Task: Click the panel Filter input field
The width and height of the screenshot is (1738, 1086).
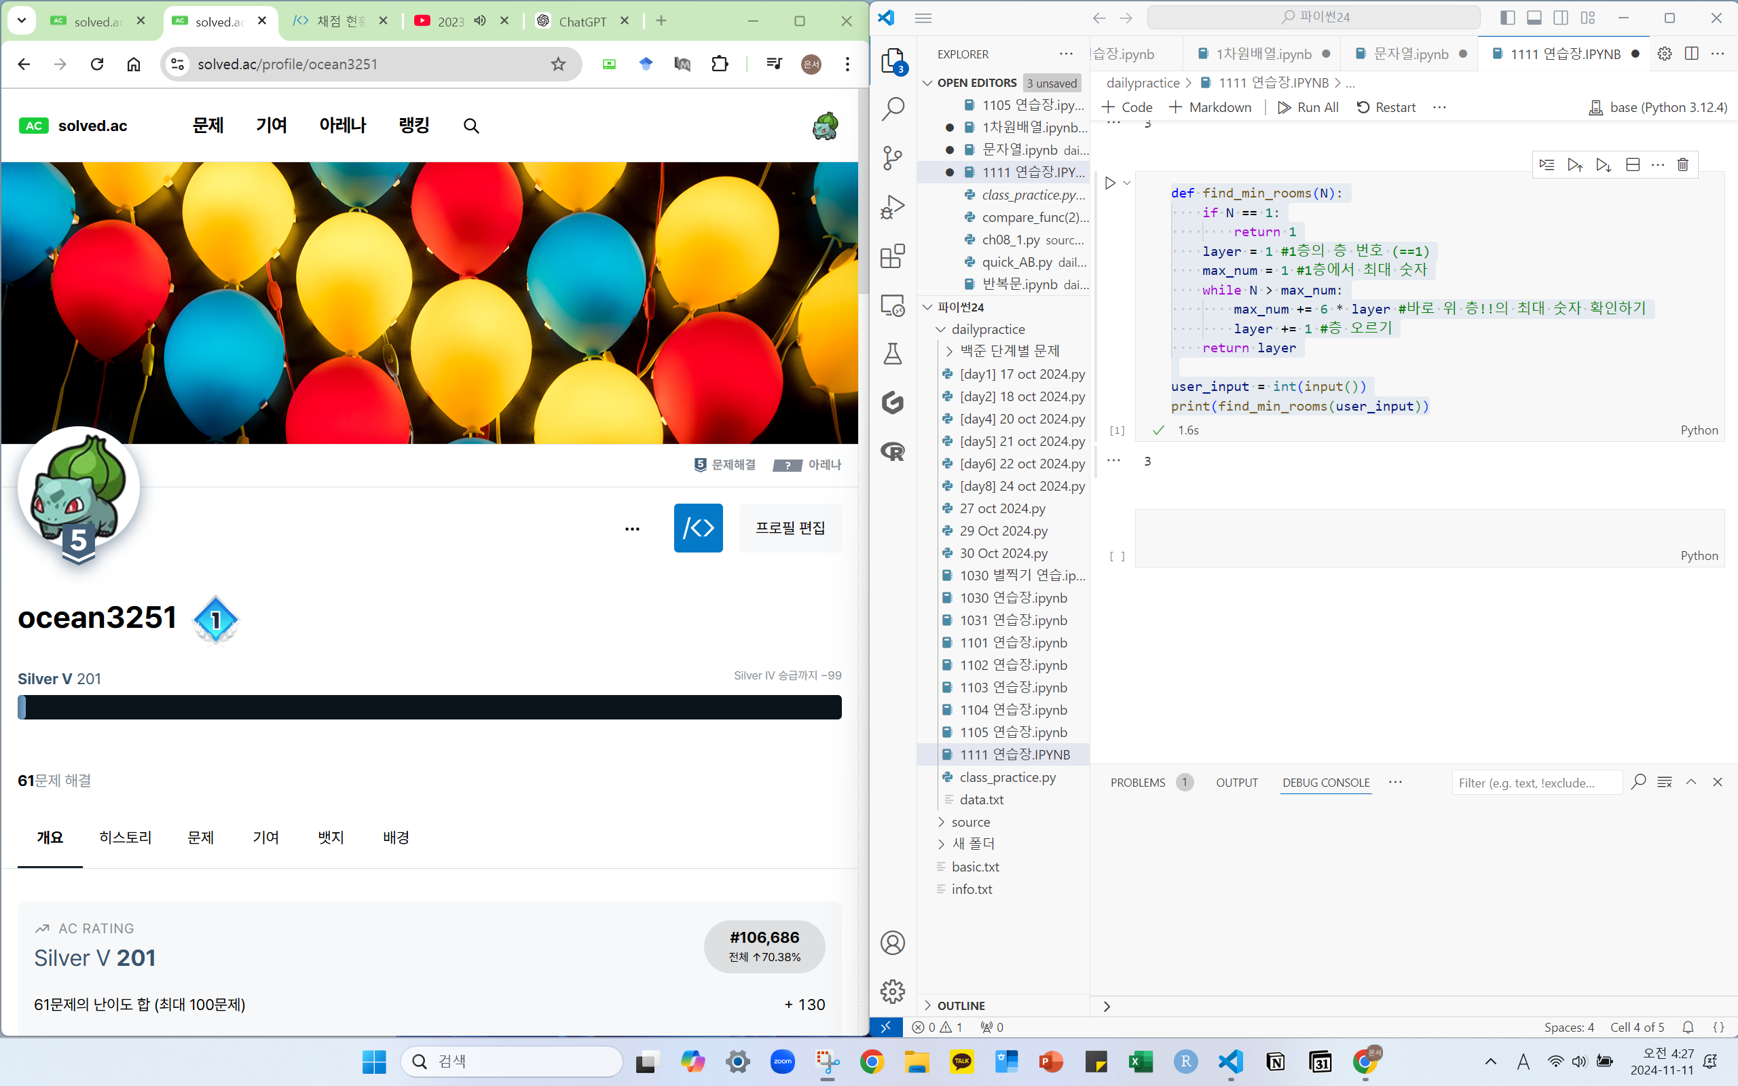Action: coord(1536,782)
